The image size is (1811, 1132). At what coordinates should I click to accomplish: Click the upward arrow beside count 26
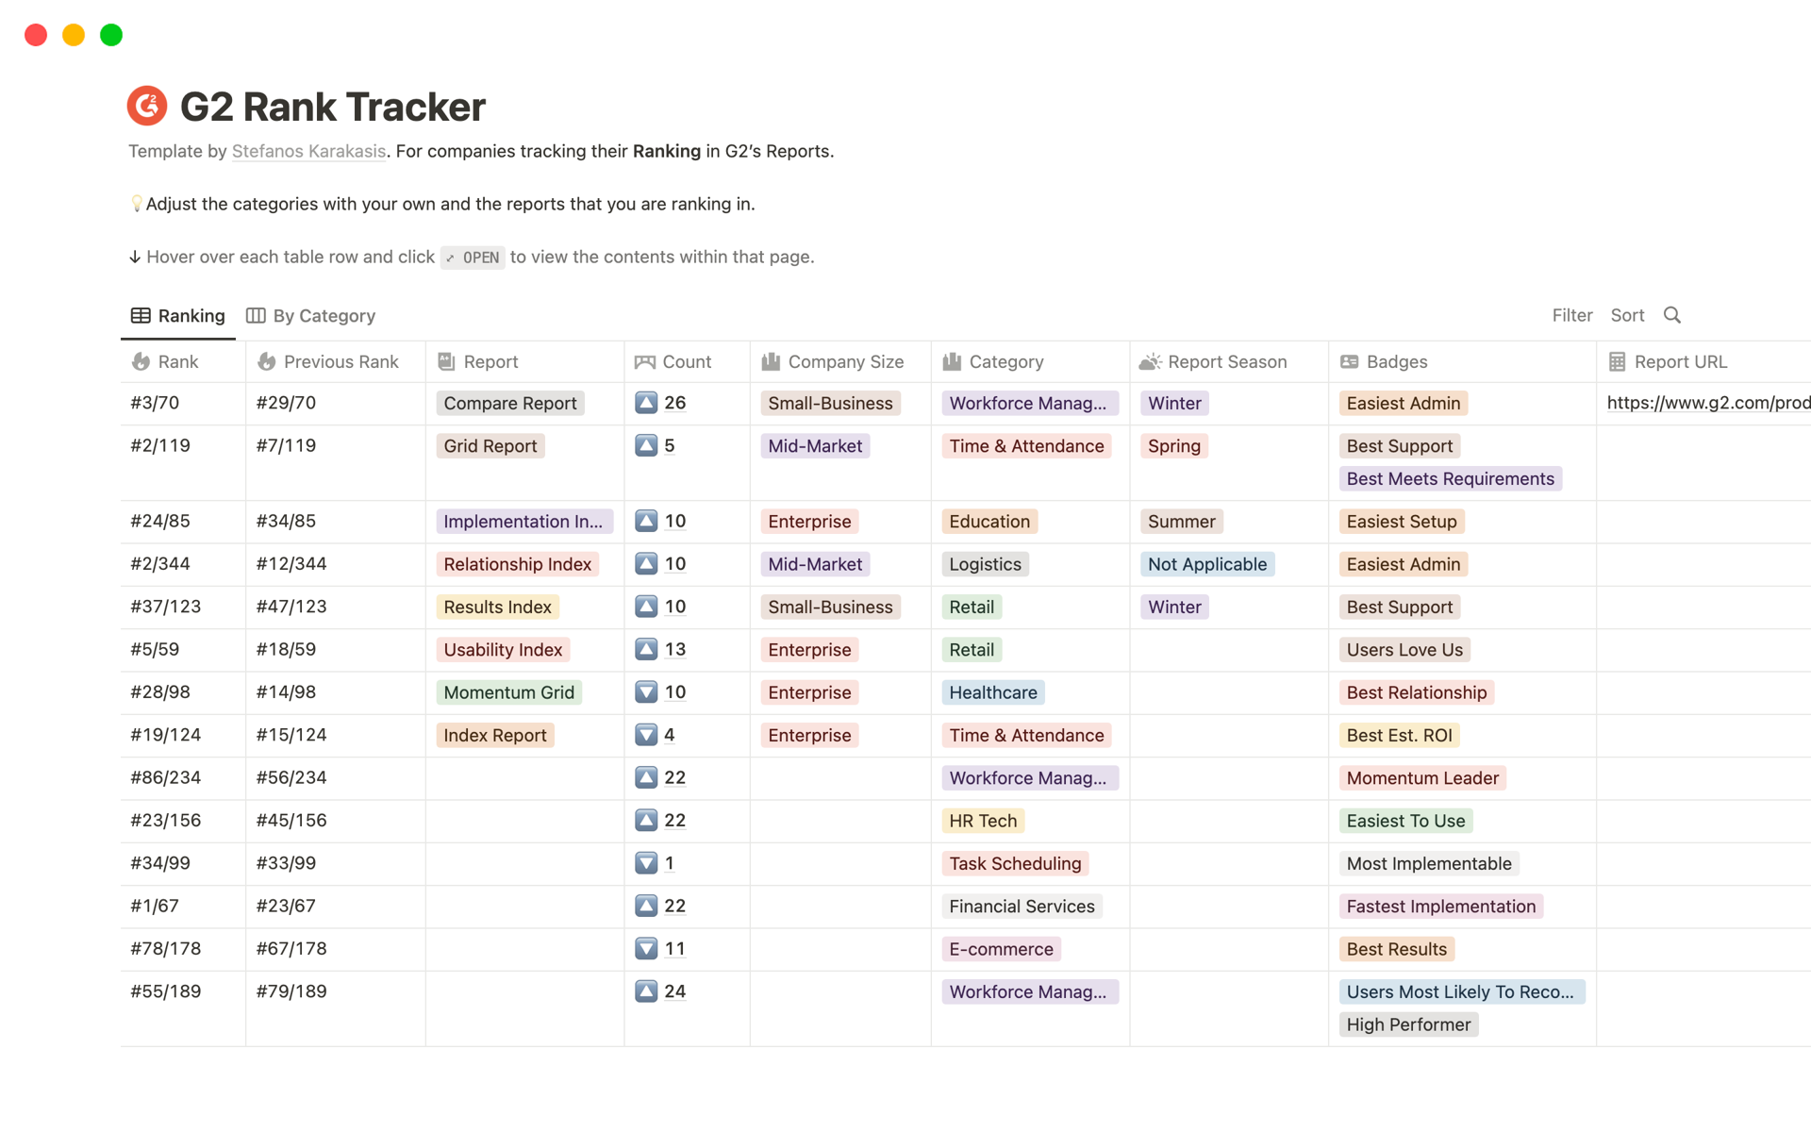646,403
